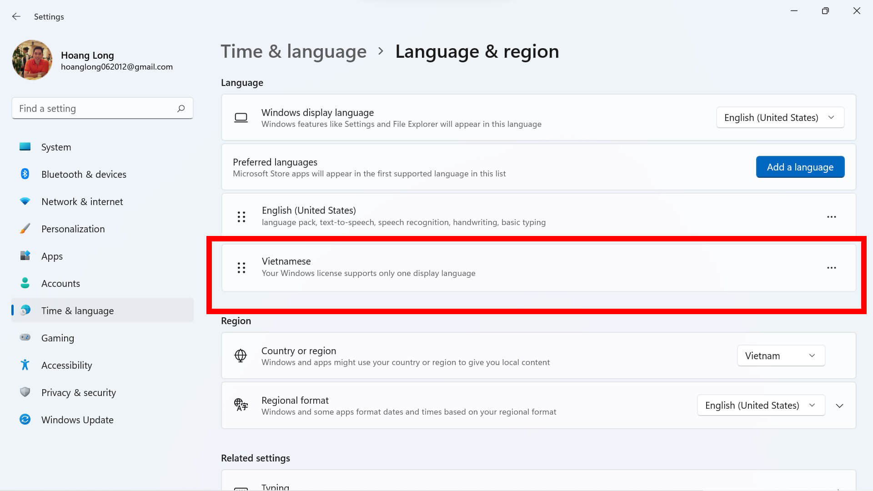Click the Regional format language icon
873x491 pixels.
[x=241, y=405]
